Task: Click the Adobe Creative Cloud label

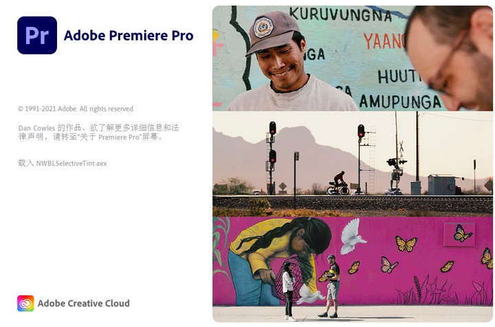Action: pyautogui.click(x=84, y=304)
